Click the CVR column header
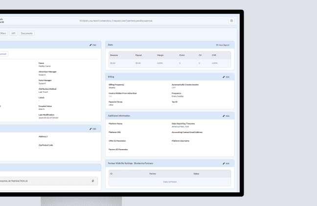This screenshot has width=317, height=206. [214, 55]
